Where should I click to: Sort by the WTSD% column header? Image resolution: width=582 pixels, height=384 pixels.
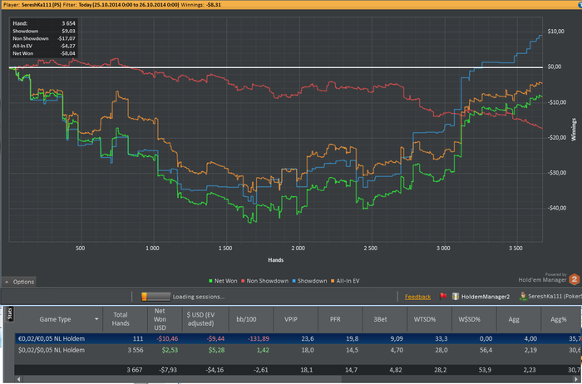[x=429, y=319]
